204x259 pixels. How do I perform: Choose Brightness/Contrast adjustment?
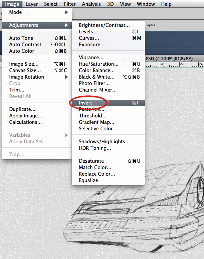104,25
